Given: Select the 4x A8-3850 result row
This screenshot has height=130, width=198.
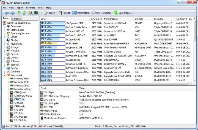Looking at the screenshot, I should [x=116, y=76].
